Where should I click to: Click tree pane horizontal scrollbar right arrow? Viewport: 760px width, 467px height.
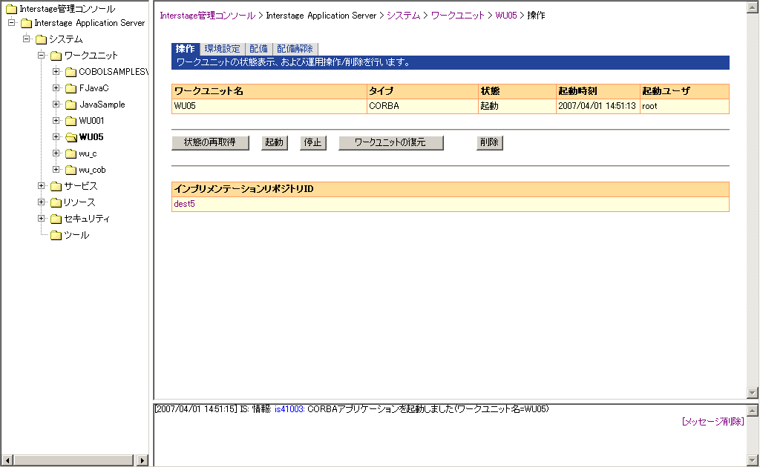[142, 460]
